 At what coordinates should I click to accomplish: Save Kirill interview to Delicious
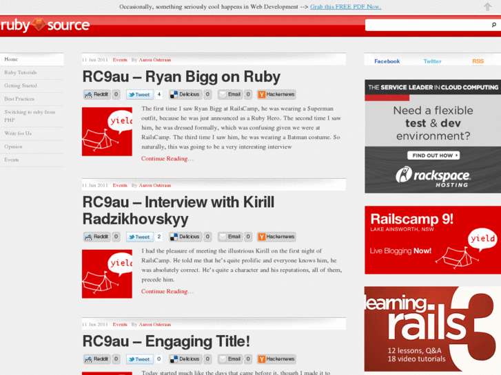click(185, 237)
